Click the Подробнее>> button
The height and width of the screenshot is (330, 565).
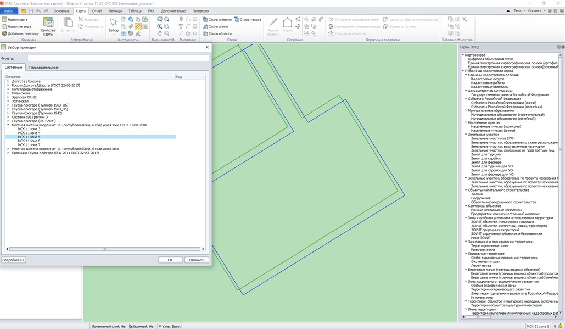pyautogui.click(x=13, y=260)
